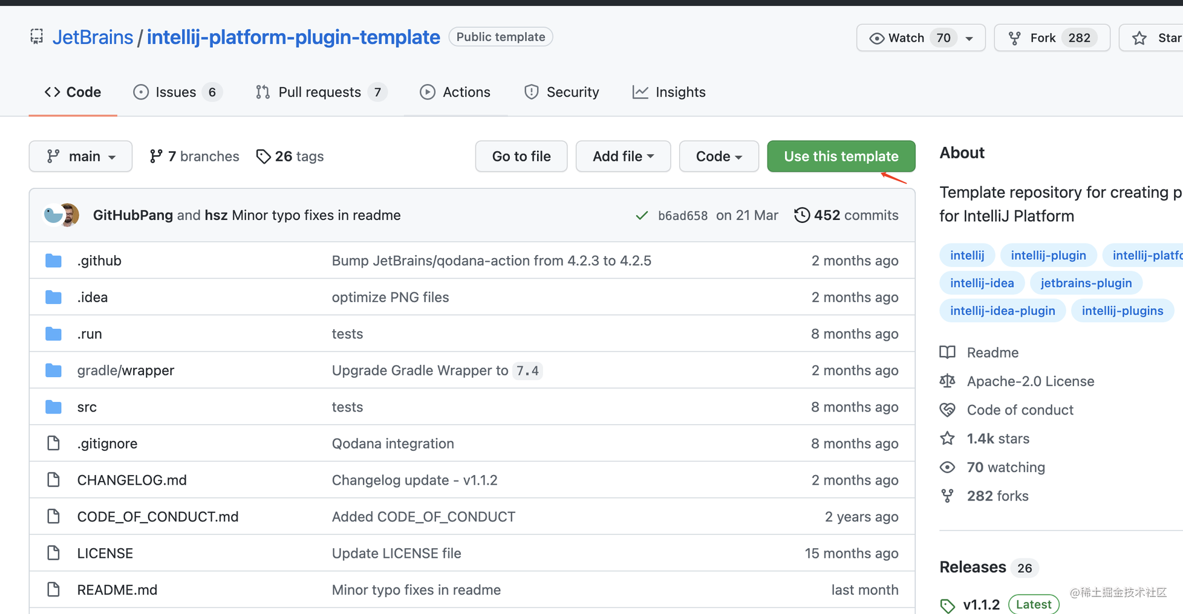Click the commits history clock icon
1183x614 pixels.
click(x=802, y=215)
